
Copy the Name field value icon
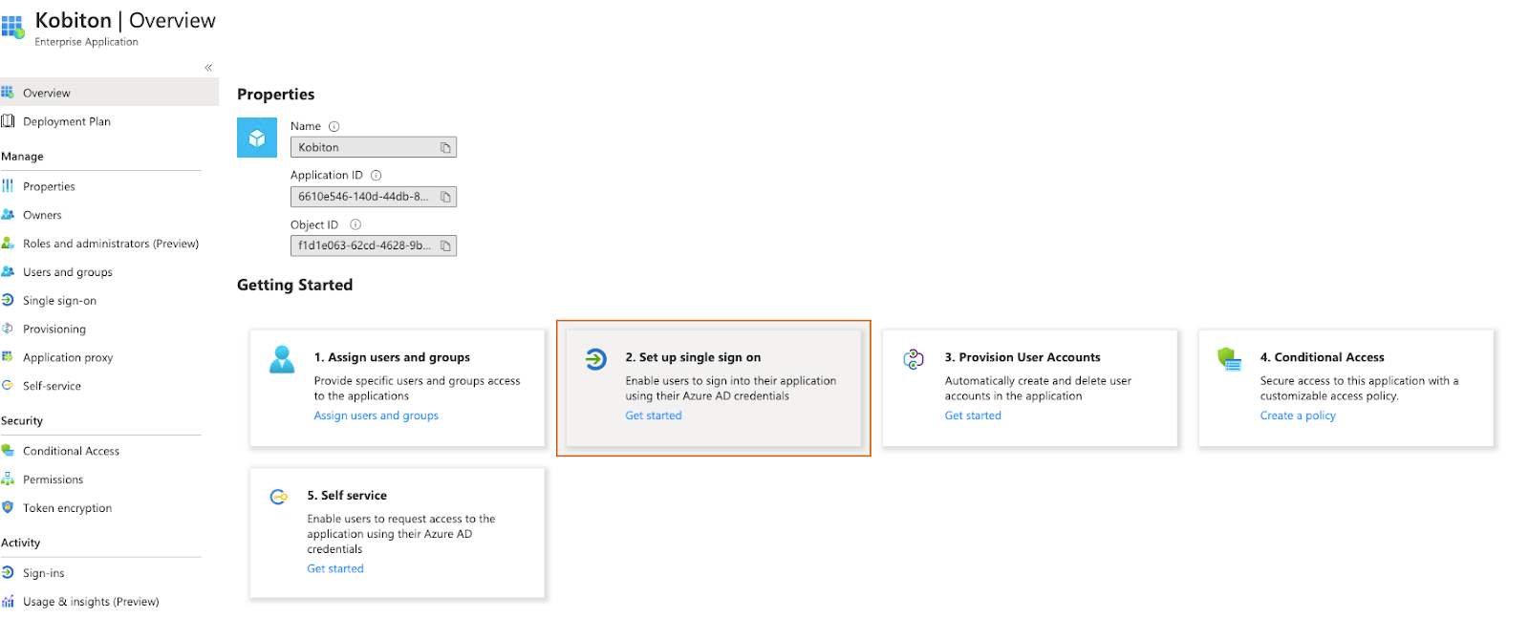[445, 147]
